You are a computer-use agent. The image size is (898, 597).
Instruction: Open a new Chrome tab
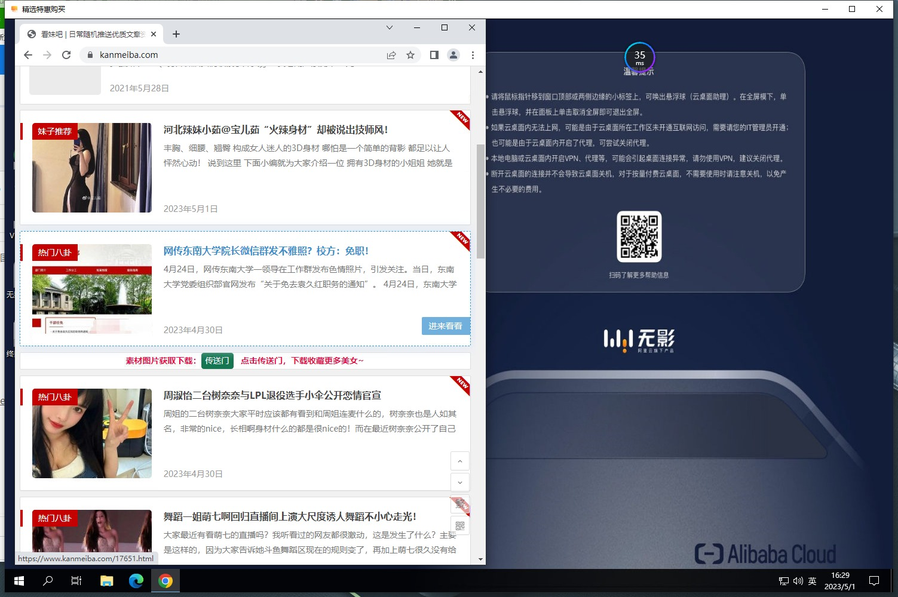(x=176, y=34)
